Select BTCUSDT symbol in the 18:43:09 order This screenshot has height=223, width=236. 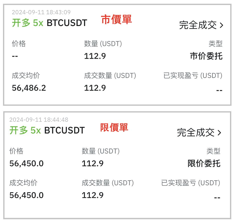click(67, 23)
